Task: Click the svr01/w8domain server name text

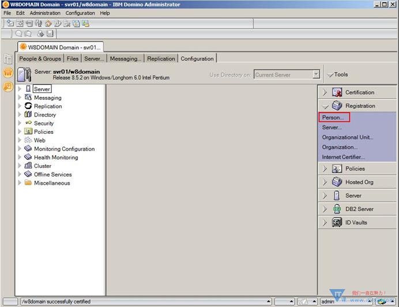Action: (x=76, y=72)
